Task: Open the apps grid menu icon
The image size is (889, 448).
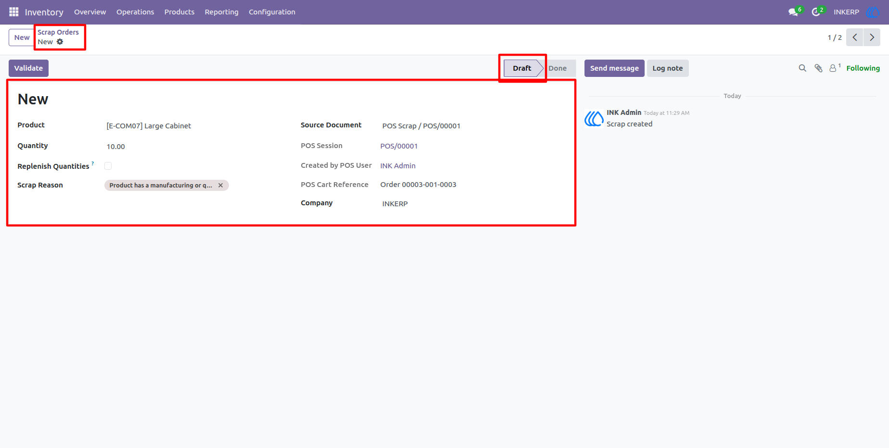Action: 13,12
